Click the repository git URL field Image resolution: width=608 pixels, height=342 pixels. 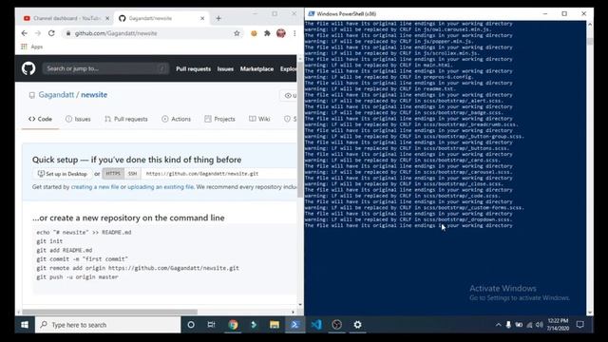click(219, 174)
